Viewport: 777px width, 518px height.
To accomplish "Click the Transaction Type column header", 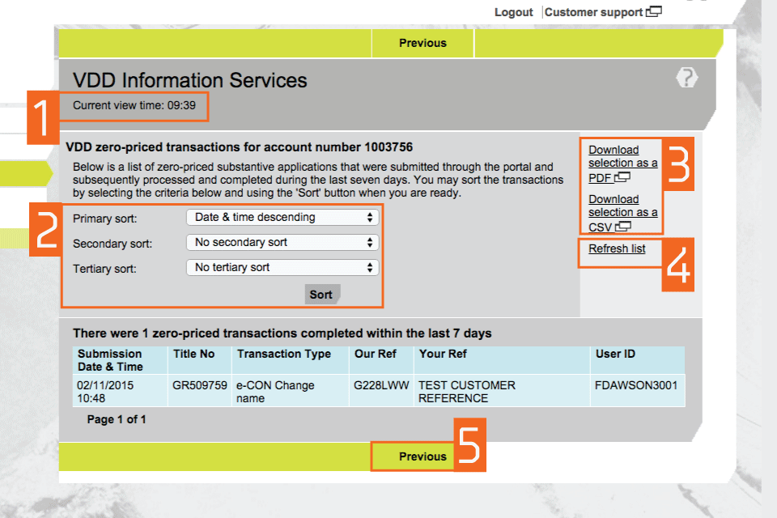I will point(283,354).
